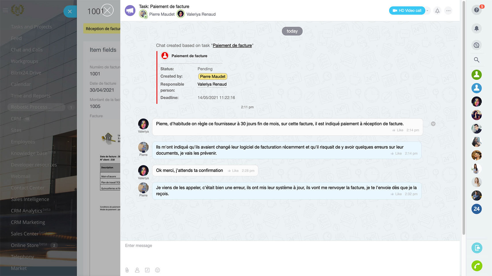Click the green phone call button
The image size is (492, 276).
point(477,266)
